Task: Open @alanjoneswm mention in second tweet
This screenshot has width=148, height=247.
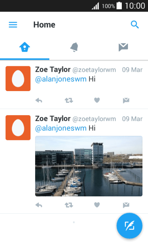Action: click(x=61, y=128)
